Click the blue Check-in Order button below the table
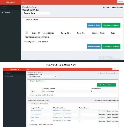The width and height of the screenshot is (124, 127). [94, 46]
